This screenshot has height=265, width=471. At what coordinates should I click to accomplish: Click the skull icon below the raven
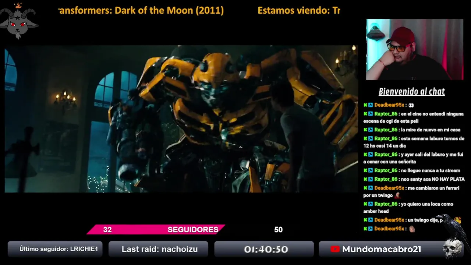tap(453, 249)
